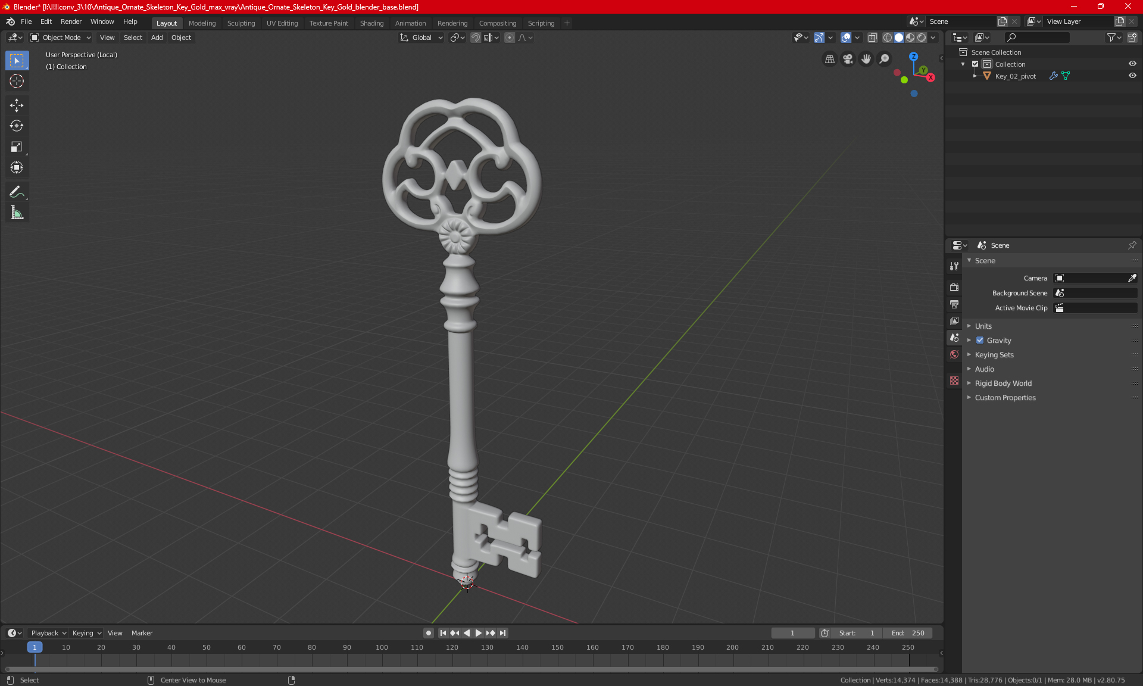
Task: Toggle viewport overlays
Action: point(846,38)
